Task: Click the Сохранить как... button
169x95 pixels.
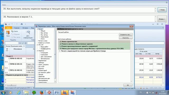Action: 126,35
